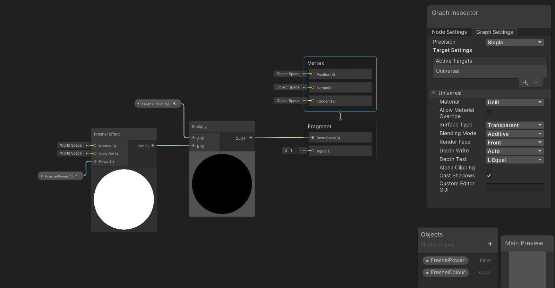Click the Base Color(3) input port
555x288 pixels.
tap(313, 138)
